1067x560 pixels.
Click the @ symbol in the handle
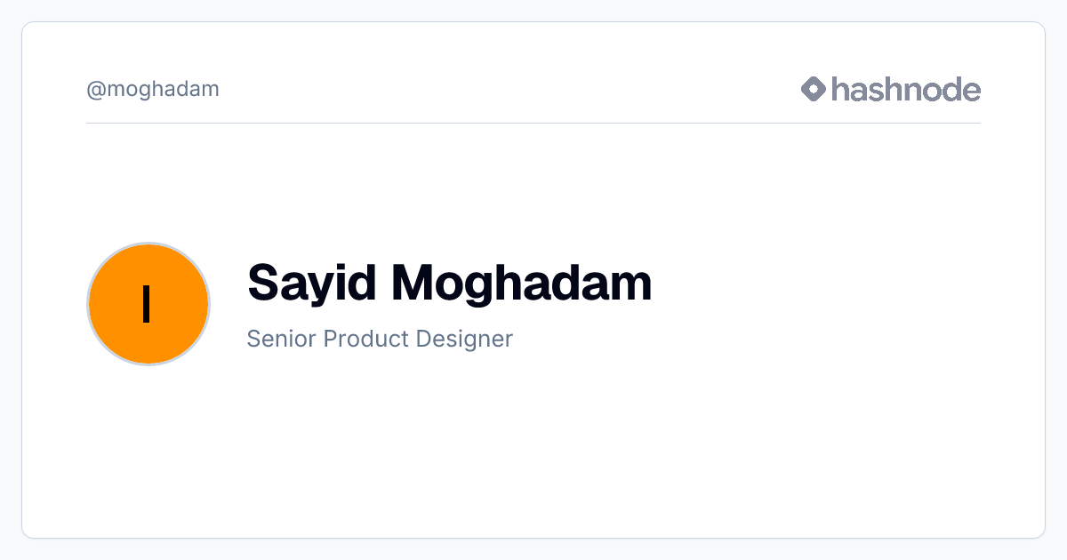pyautogui.click(x=96, y=90)
